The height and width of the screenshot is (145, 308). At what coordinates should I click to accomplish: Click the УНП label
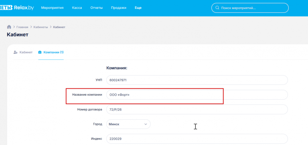point(99,80)
